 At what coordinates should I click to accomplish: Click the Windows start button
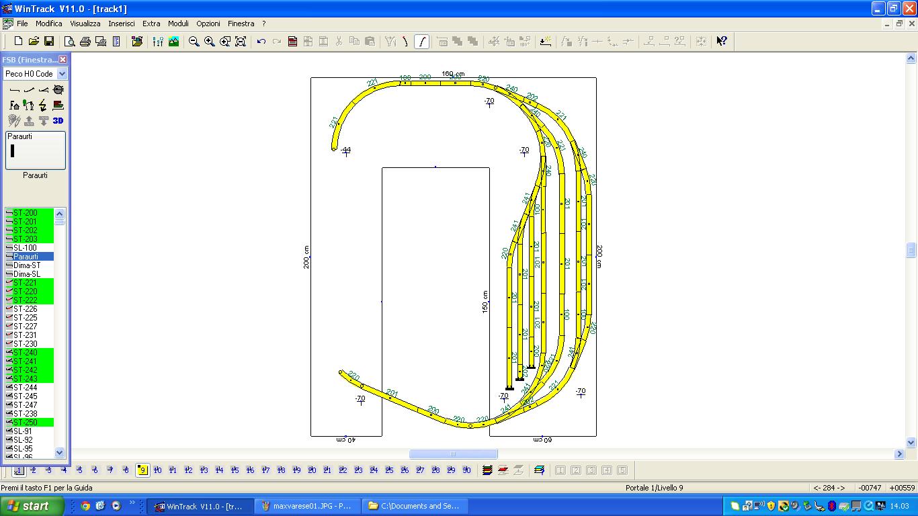[x=32, y=506]
